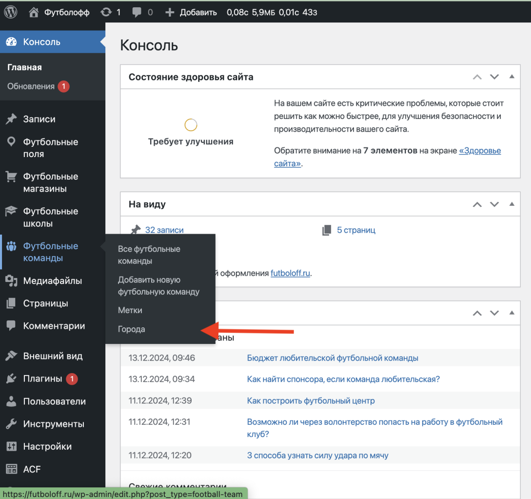Collapse the activity panel with toggle triangle
Screen dimensions: 531x499
511,313
